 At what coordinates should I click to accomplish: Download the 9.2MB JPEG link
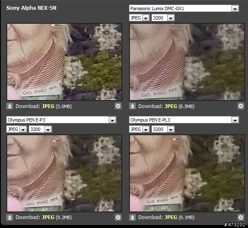[48, 217]
